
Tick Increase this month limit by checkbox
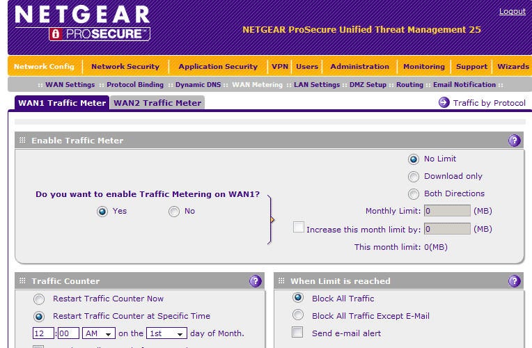[x=299, y=227]
